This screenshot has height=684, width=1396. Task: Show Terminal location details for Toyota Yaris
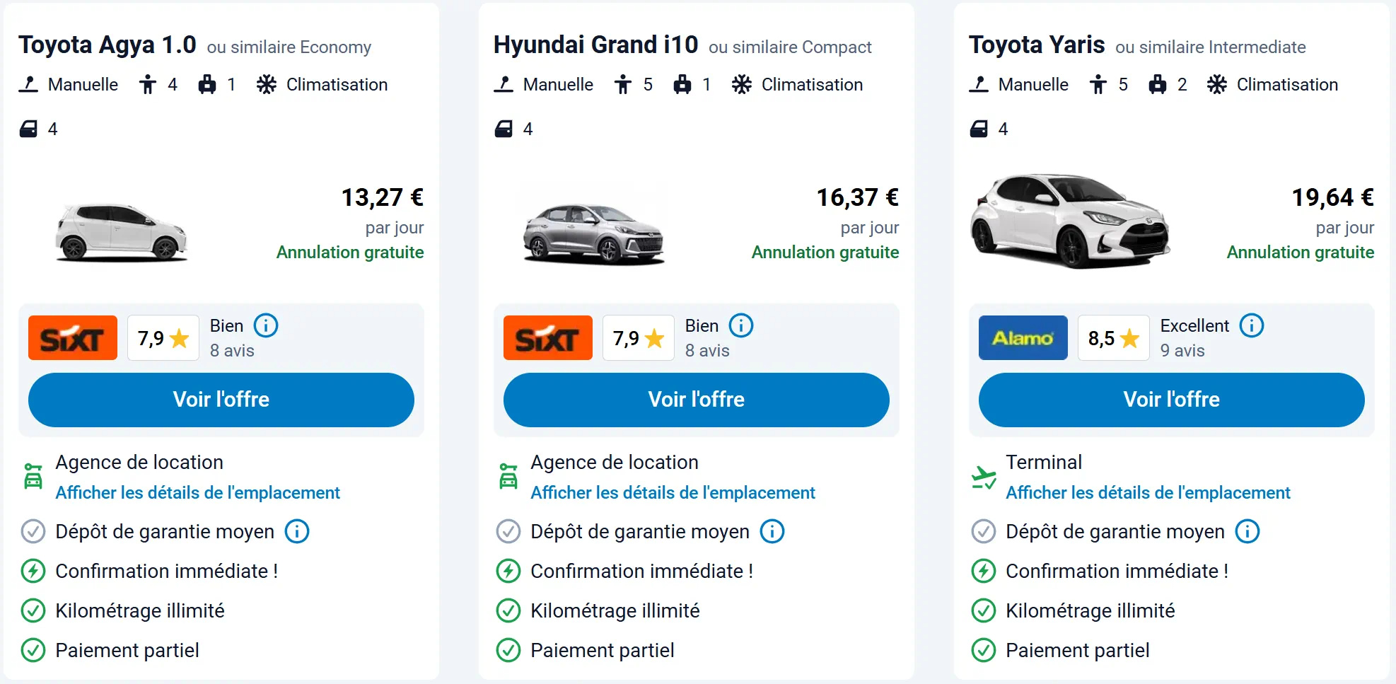1148,492
